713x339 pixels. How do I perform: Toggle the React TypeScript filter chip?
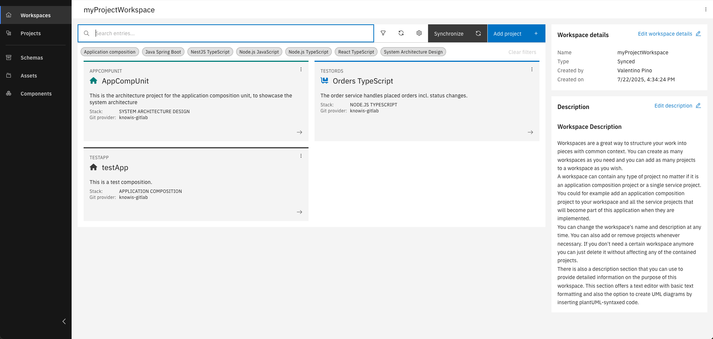[x=356, y=52]
